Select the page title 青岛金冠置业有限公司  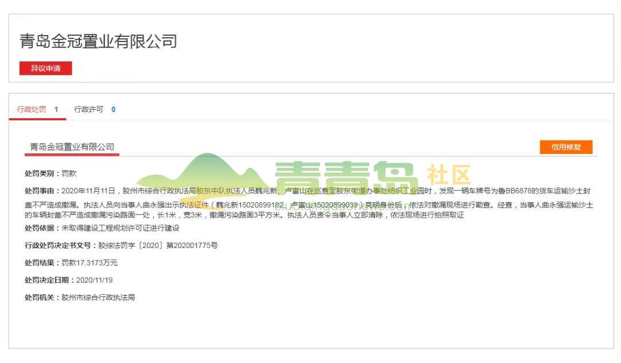[98, 41]
